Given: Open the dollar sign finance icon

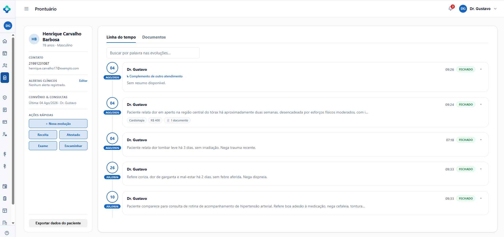Looking at the screenshot, I should (x=5, y=154).
